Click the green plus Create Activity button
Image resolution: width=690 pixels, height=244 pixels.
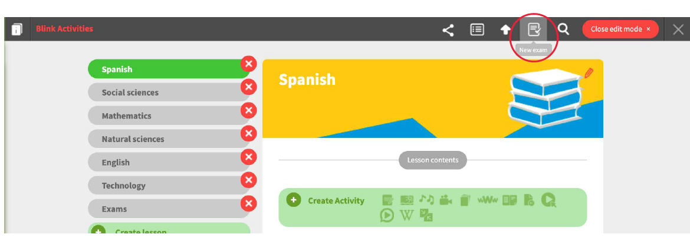click(x=294, y=200)
